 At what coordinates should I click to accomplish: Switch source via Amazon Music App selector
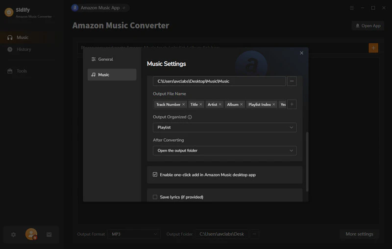(x=100, y=8)
